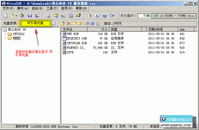Open the 文件(F) menu
This screenshot has height=130, width=199.
pyautogui.click(x=8, y=8)
